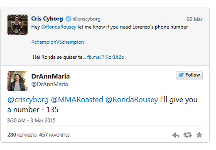Viewport: 216px width, 150px height.
Task: Click the @RondaRousey mention in Cris's tweet
Action: click(x=59, y=27)
